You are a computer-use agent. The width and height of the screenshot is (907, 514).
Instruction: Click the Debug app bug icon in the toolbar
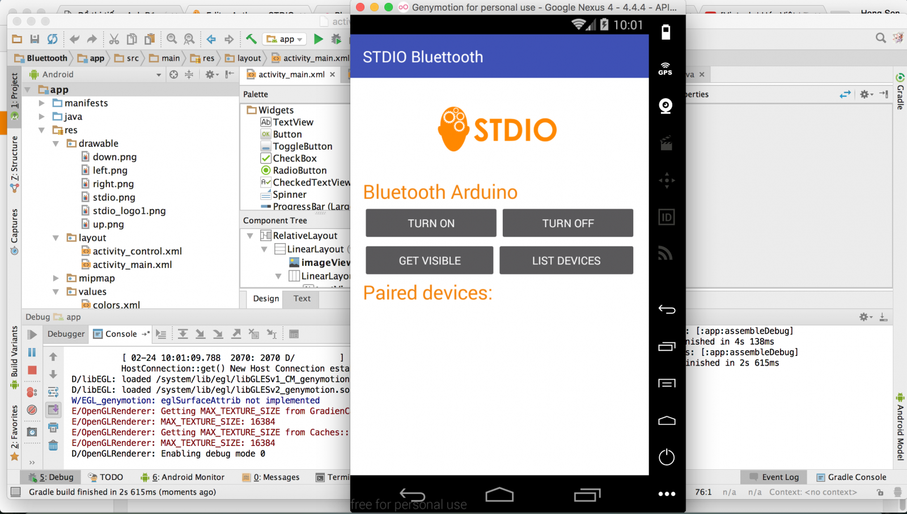click(x=336, y=39)
